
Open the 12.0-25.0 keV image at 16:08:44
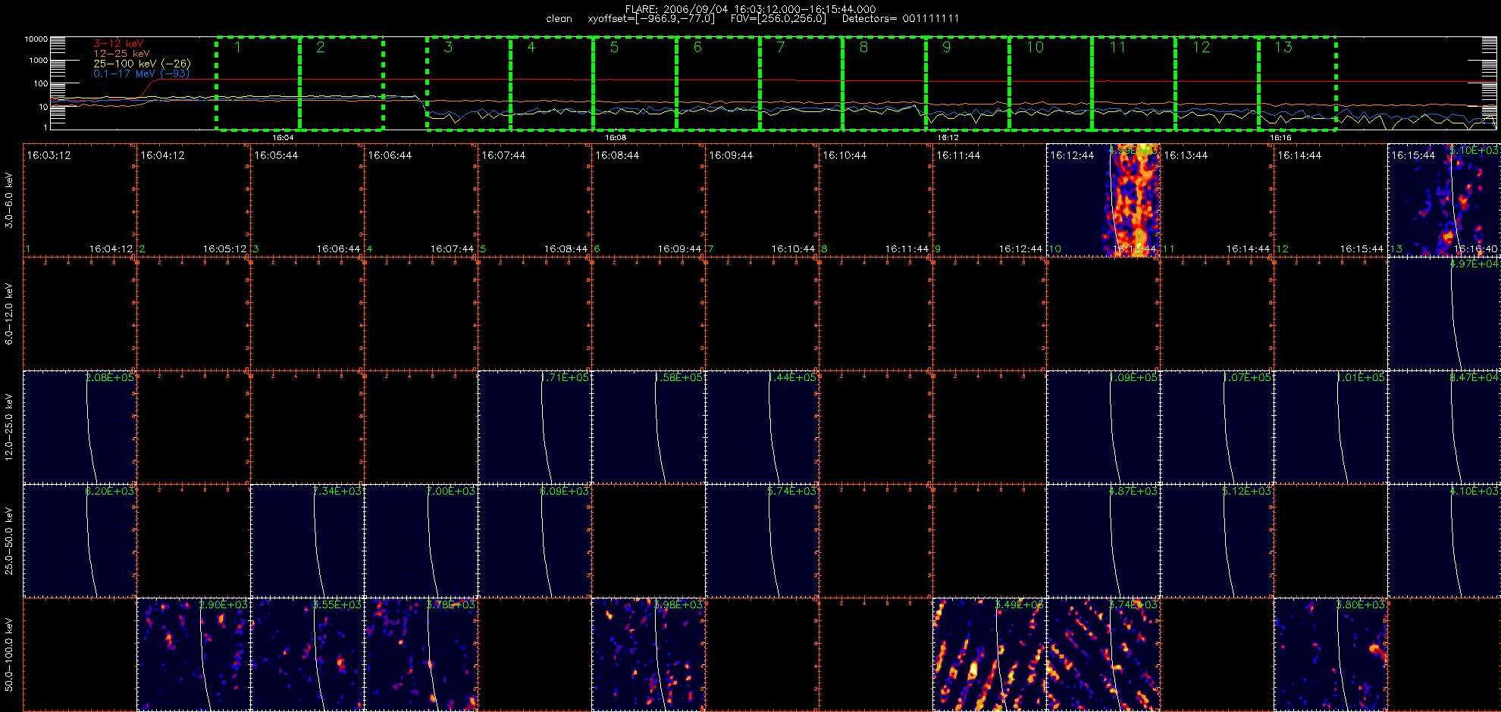[648, 427]
